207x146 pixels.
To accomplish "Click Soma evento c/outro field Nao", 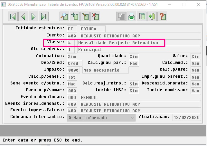I will (x=72, y=84).
